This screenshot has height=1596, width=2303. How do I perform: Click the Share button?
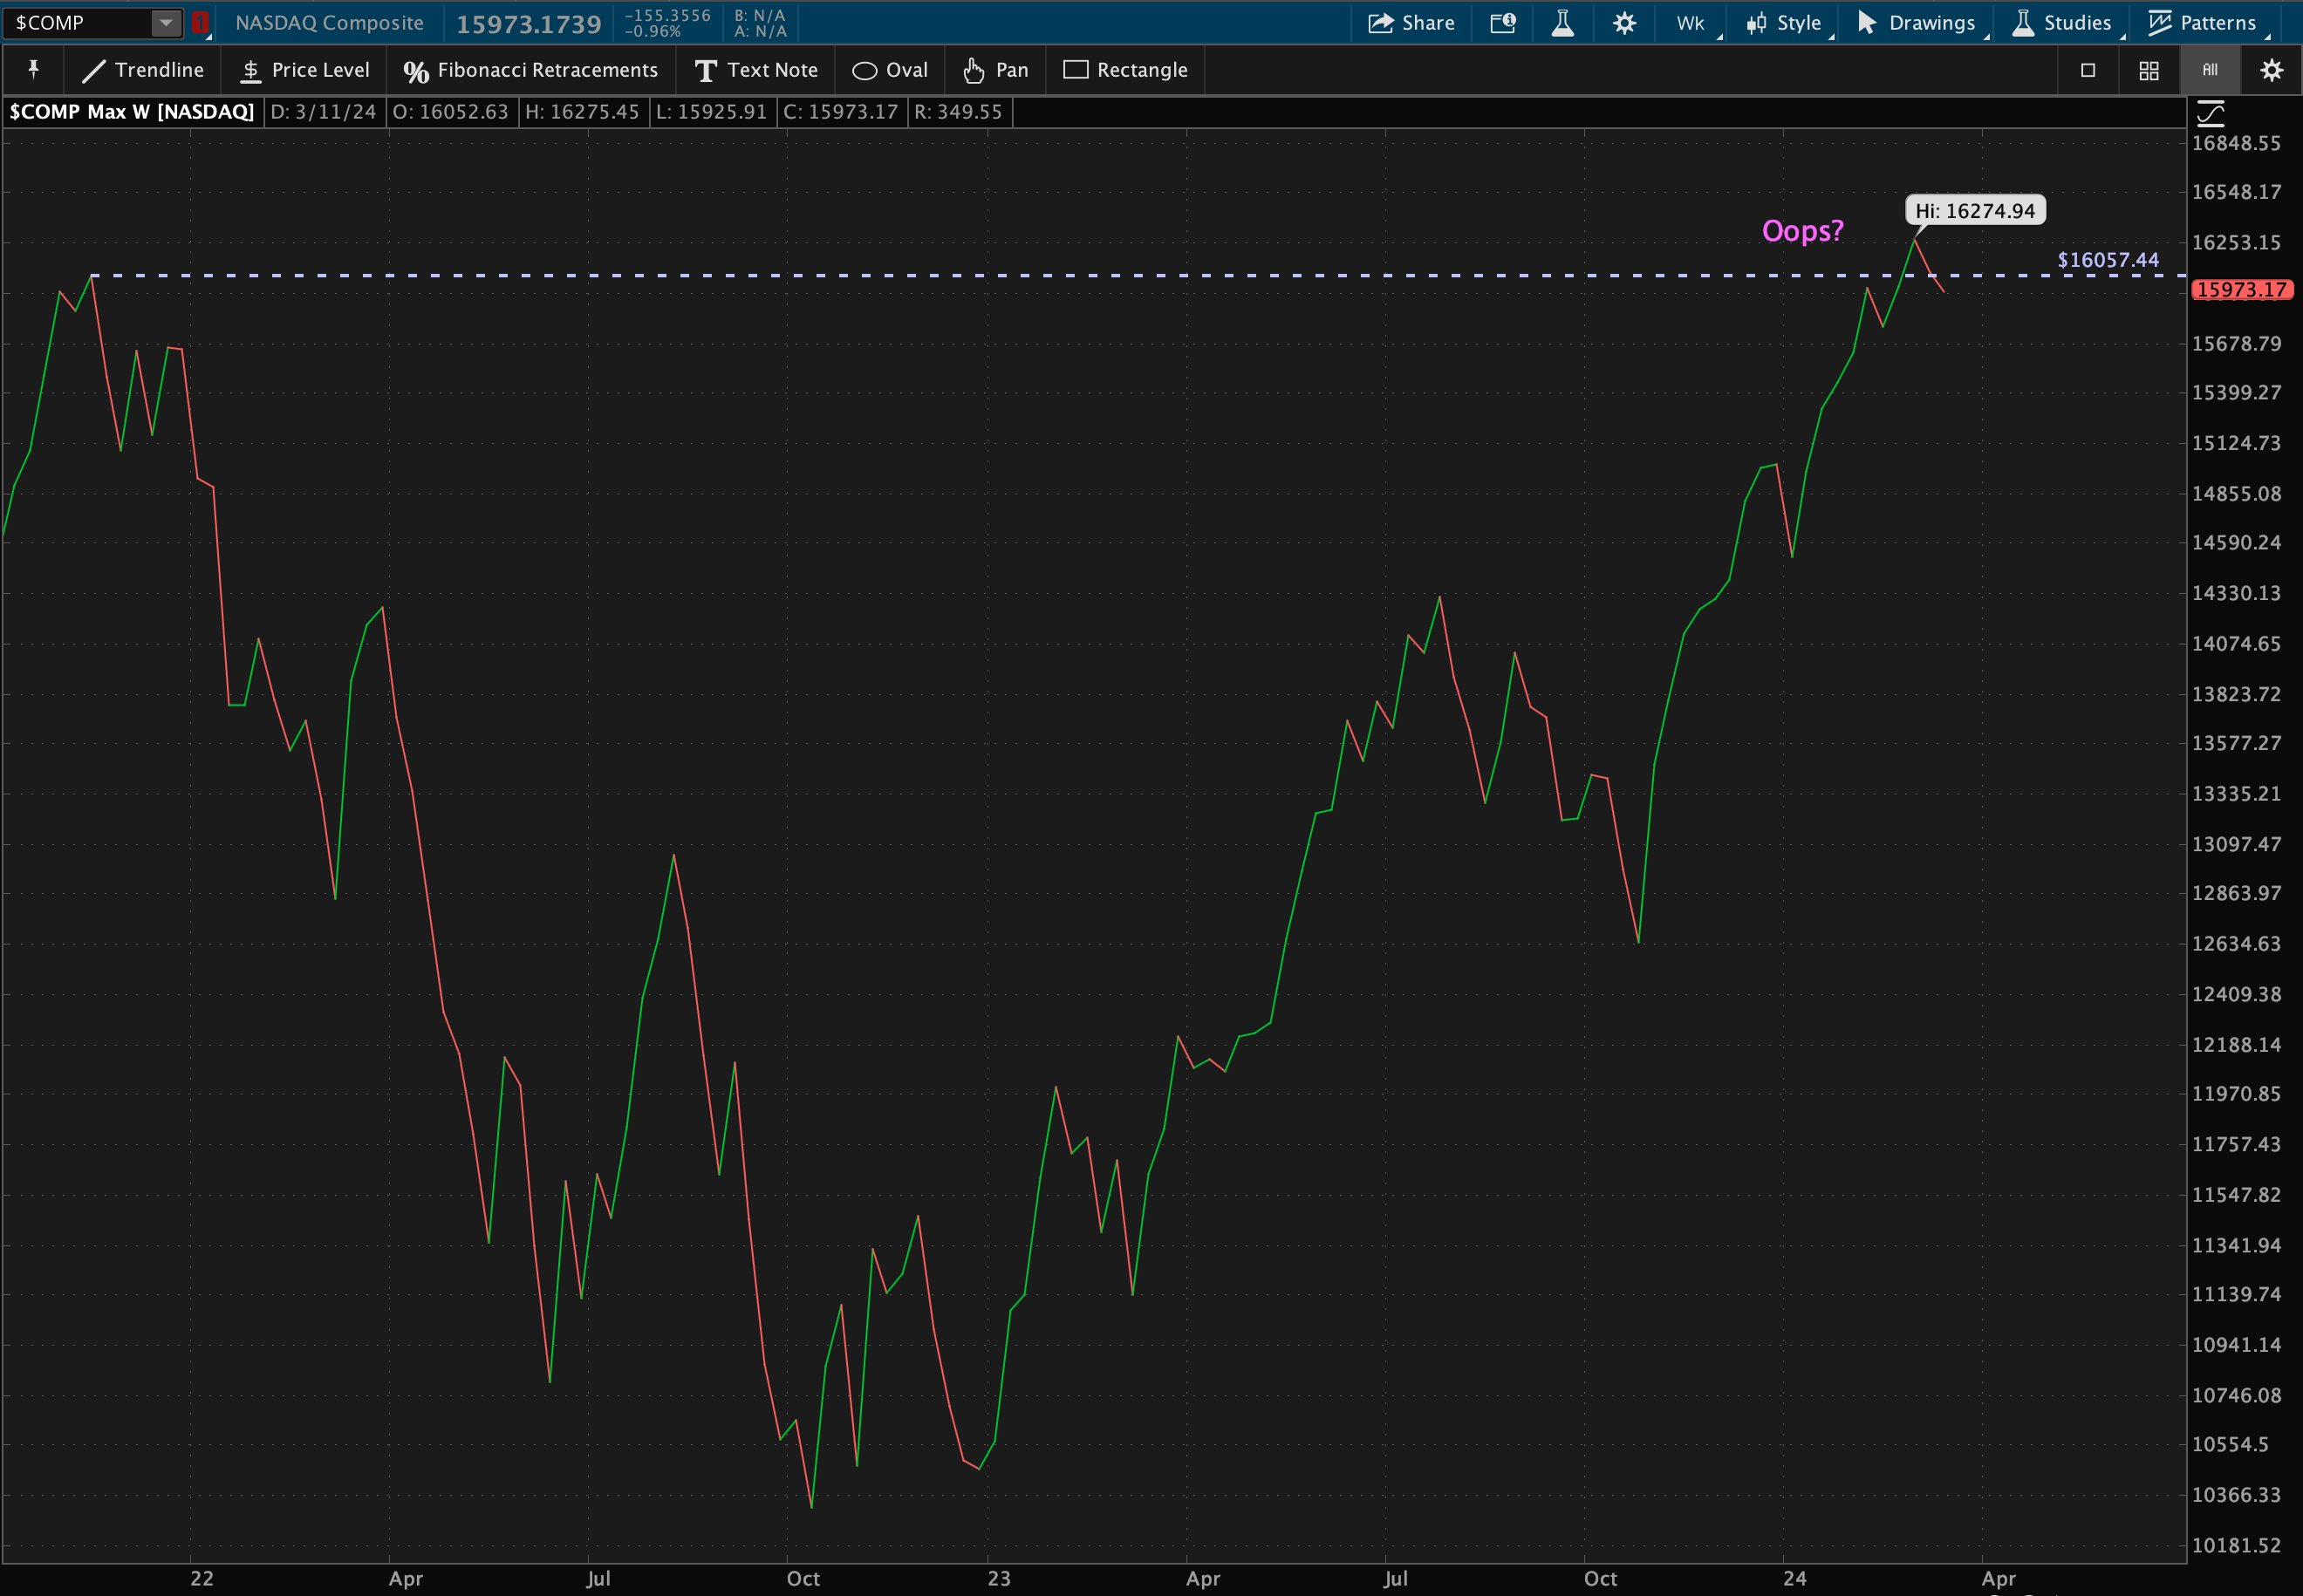tap(1411, 23)
